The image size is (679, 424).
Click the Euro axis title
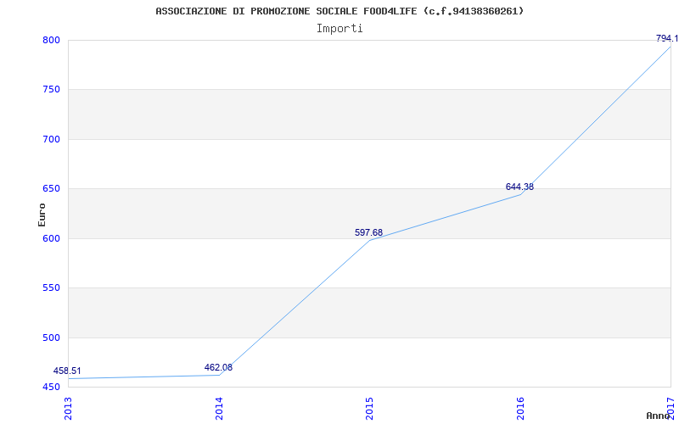(42, 215)
